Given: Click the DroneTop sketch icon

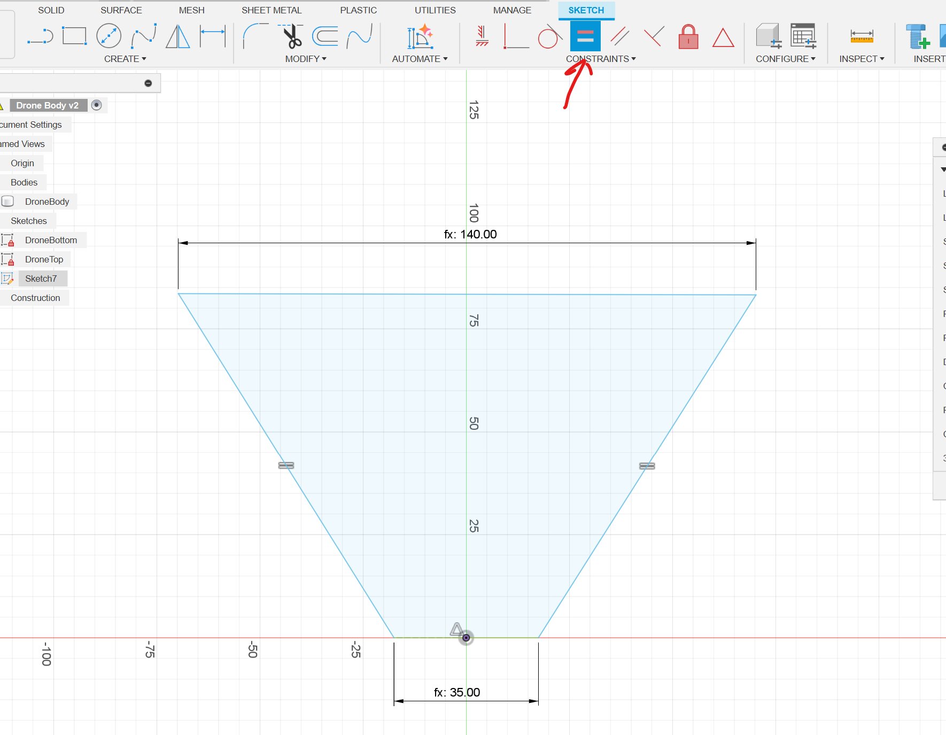Looking at the screenshot, I should [x=7, y=259].
